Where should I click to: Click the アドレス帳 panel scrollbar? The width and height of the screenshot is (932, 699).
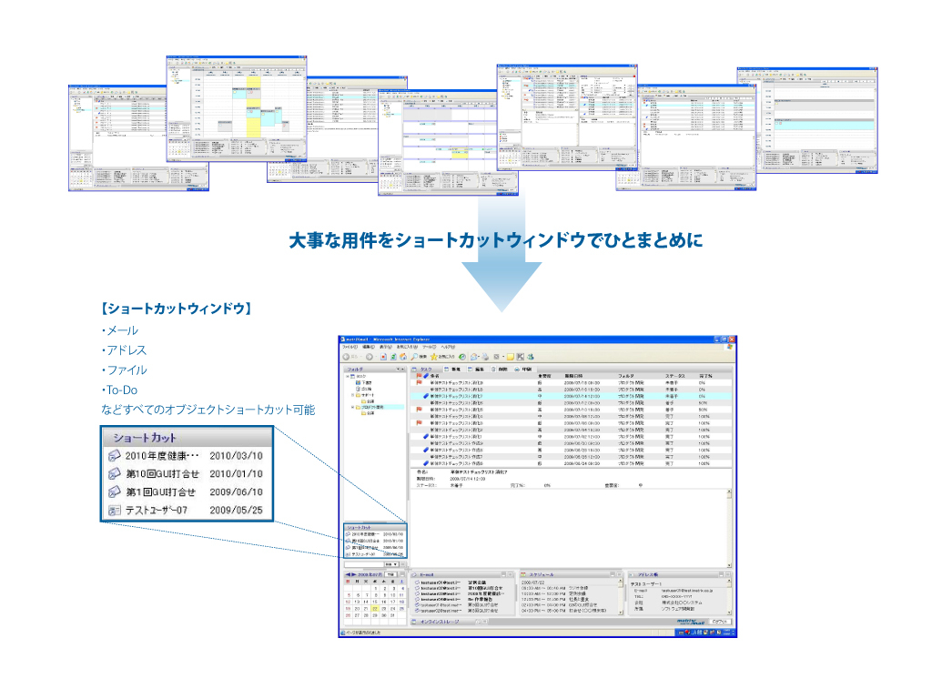point(729,597)
